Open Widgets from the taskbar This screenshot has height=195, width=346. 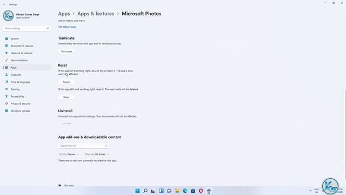161,191
